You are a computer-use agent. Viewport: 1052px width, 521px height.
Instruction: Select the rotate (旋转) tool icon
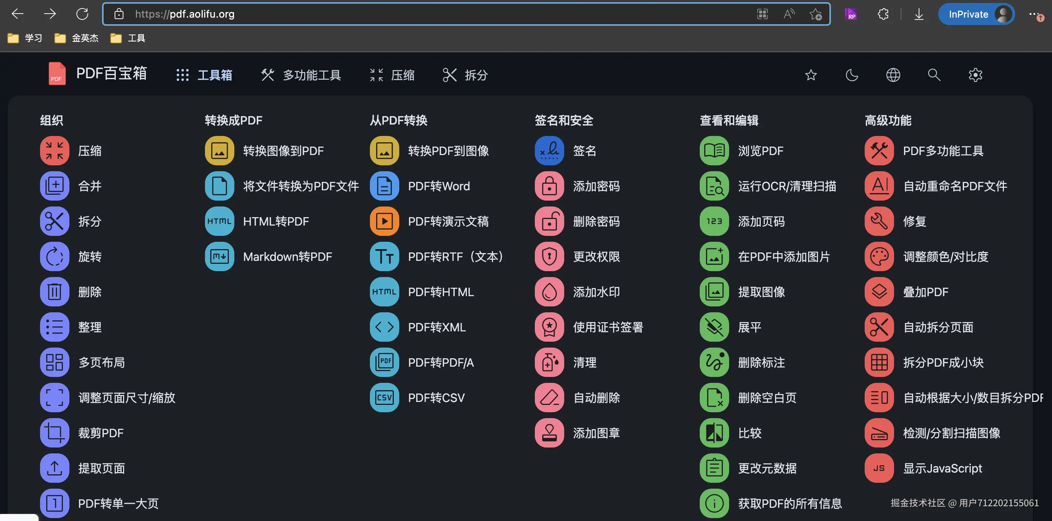pyautogui.click(x=54, y=256)
